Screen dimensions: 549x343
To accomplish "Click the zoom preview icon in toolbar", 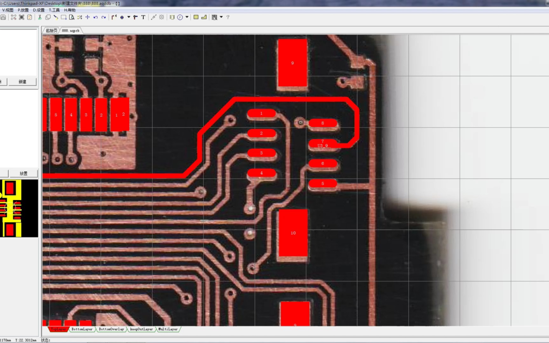I will (72, 17).
